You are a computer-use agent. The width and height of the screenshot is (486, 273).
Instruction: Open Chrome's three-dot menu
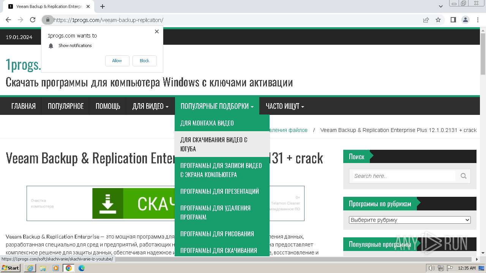point(477,20)
